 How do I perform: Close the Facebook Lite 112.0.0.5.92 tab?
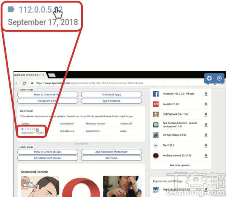coord(43,75)
